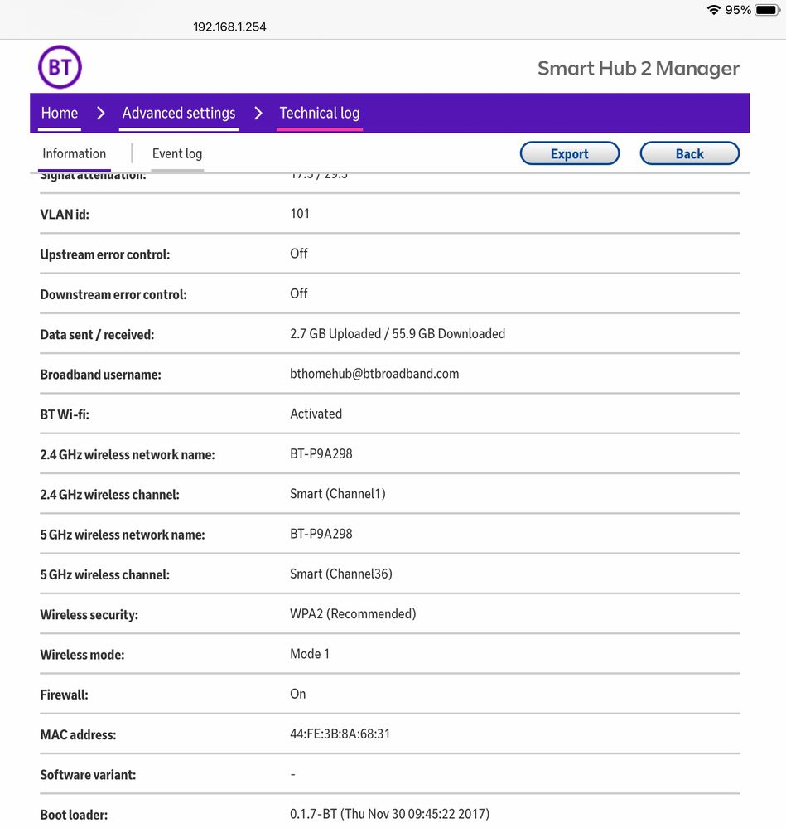This screenshot has height=828, width=786.
Task: Open Advanced settings breadcrumb
Action: point(179,113)
